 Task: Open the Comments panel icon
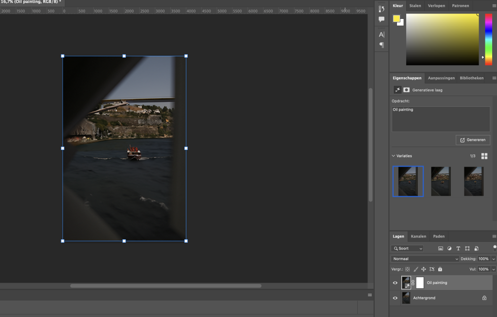coord(381,19)
